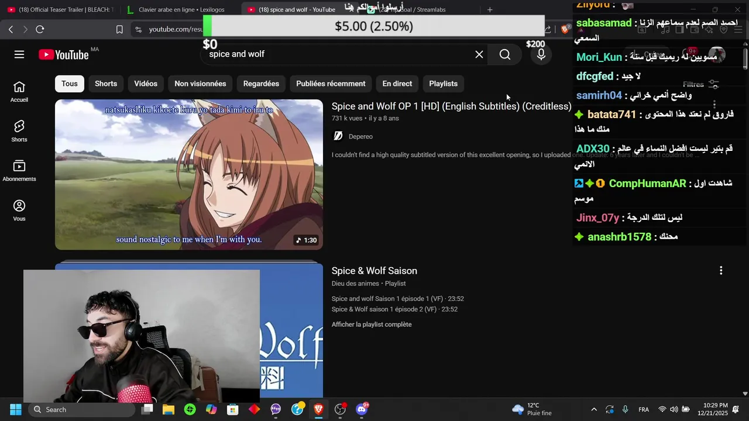Open File Explorer from the taskbar

(x=169, y=409)
